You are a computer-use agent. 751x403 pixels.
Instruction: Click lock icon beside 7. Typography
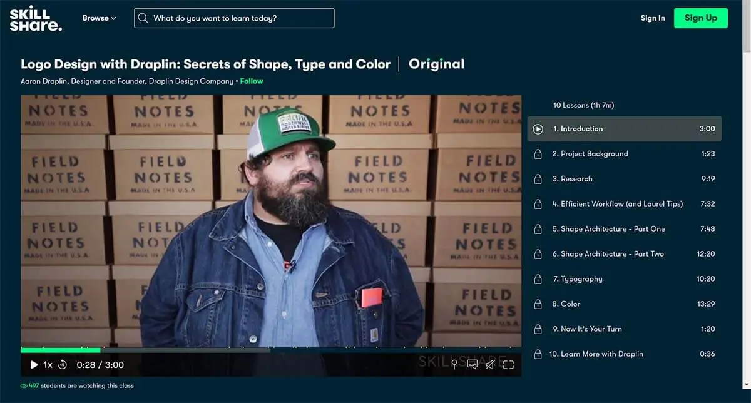click(538, 279)
